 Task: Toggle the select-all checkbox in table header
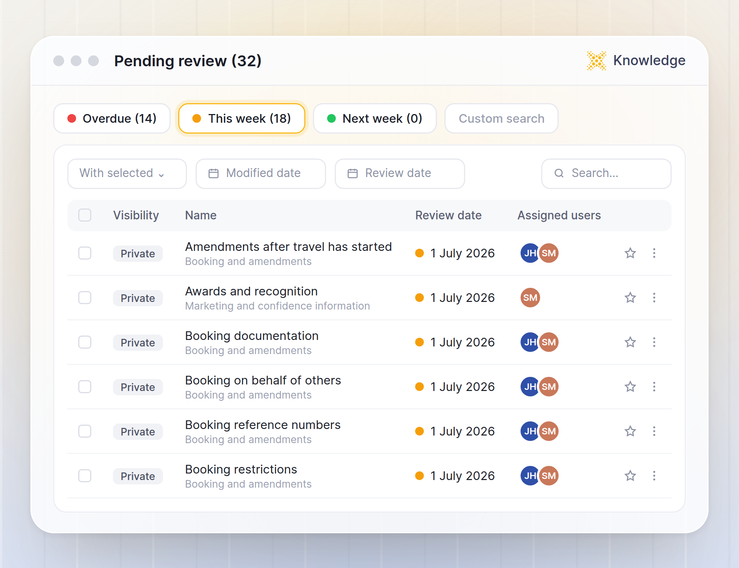point(85,215)
